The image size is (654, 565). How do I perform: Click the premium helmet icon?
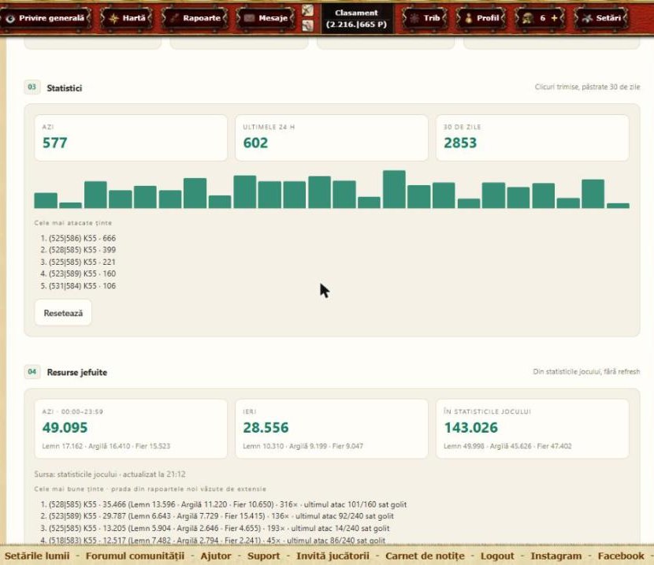528,18
